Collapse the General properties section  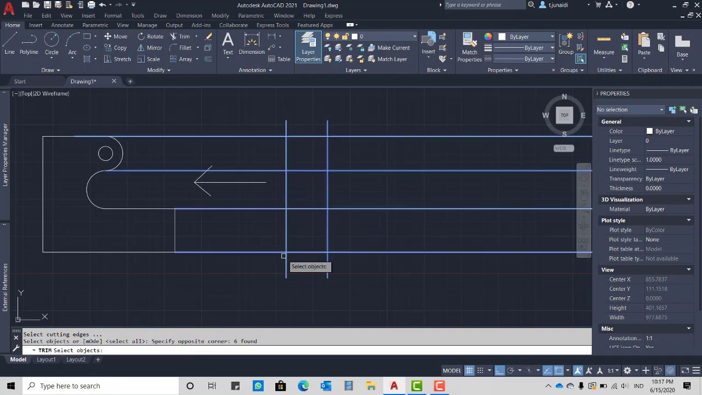[x=689, y=122]
